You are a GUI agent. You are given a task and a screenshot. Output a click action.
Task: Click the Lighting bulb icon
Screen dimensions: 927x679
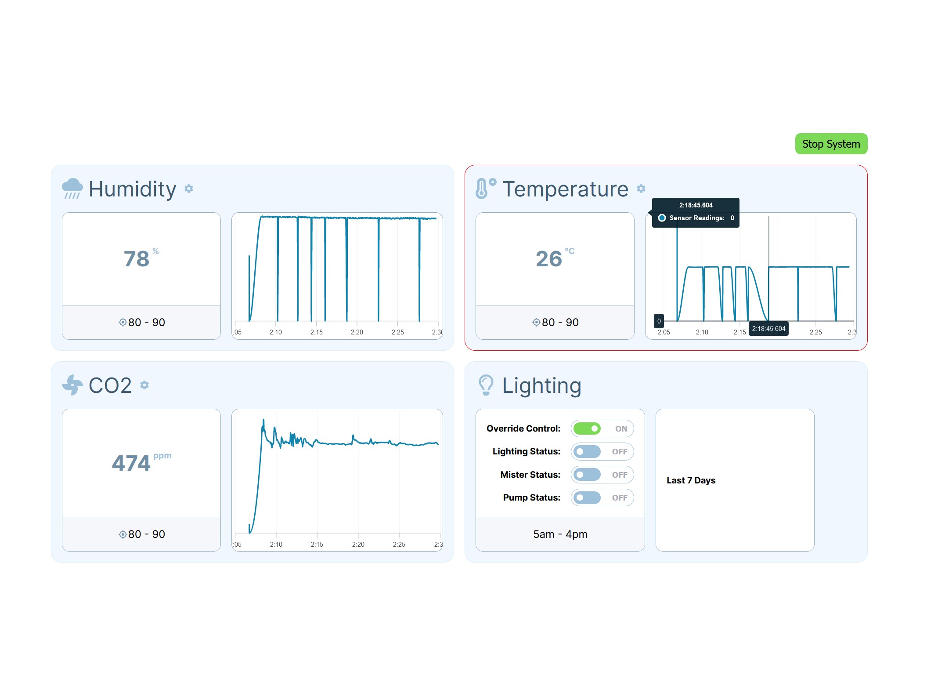coord(486,385)
